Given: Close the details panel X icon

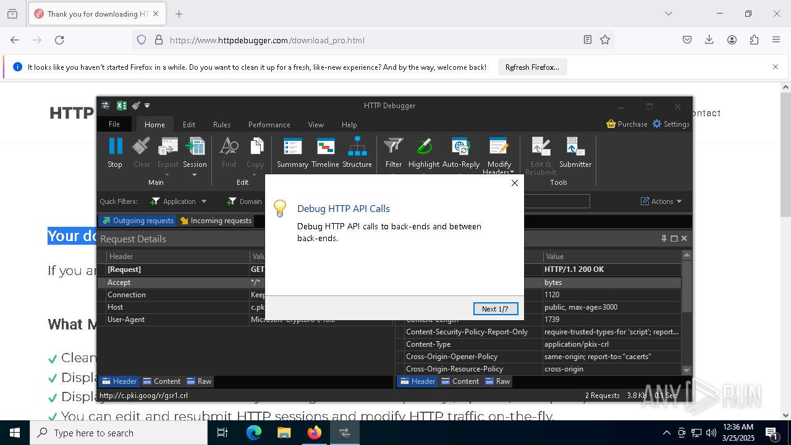Looking at the screenshot, I should coord(684,239).
